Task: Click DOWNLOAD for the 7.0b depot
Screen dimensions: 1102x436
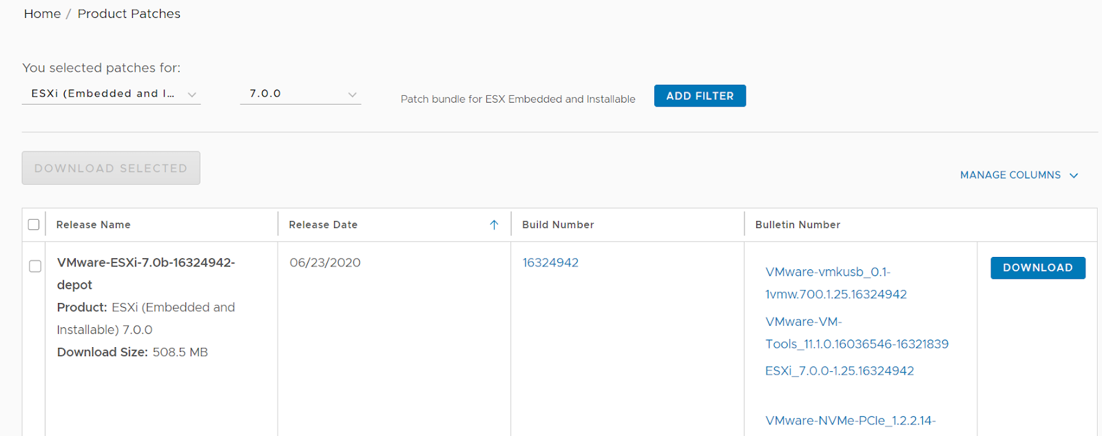Action: click(x=1038, y=268)
